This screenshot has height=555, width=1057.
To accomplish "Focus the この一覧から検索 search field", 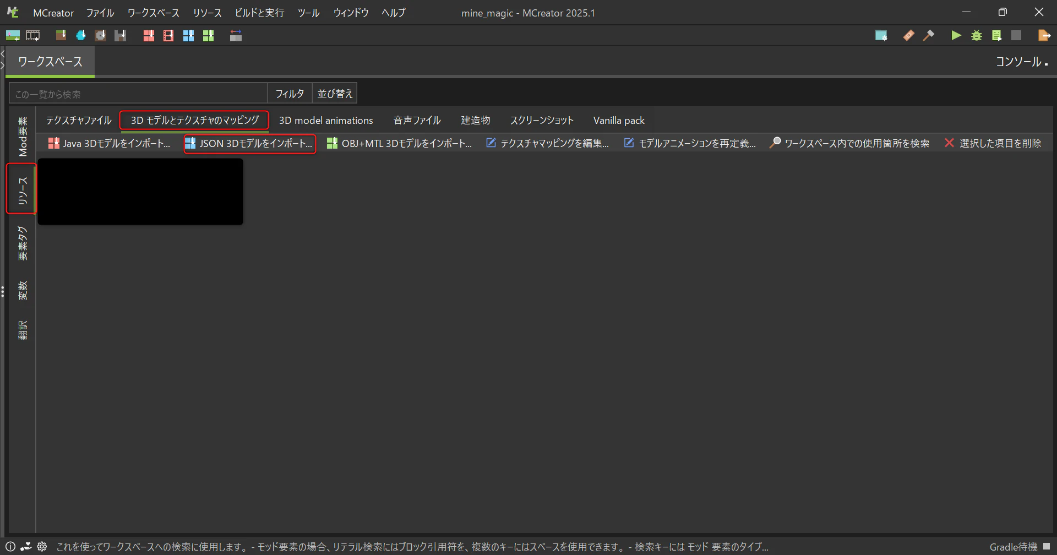I will pos(138,94).
